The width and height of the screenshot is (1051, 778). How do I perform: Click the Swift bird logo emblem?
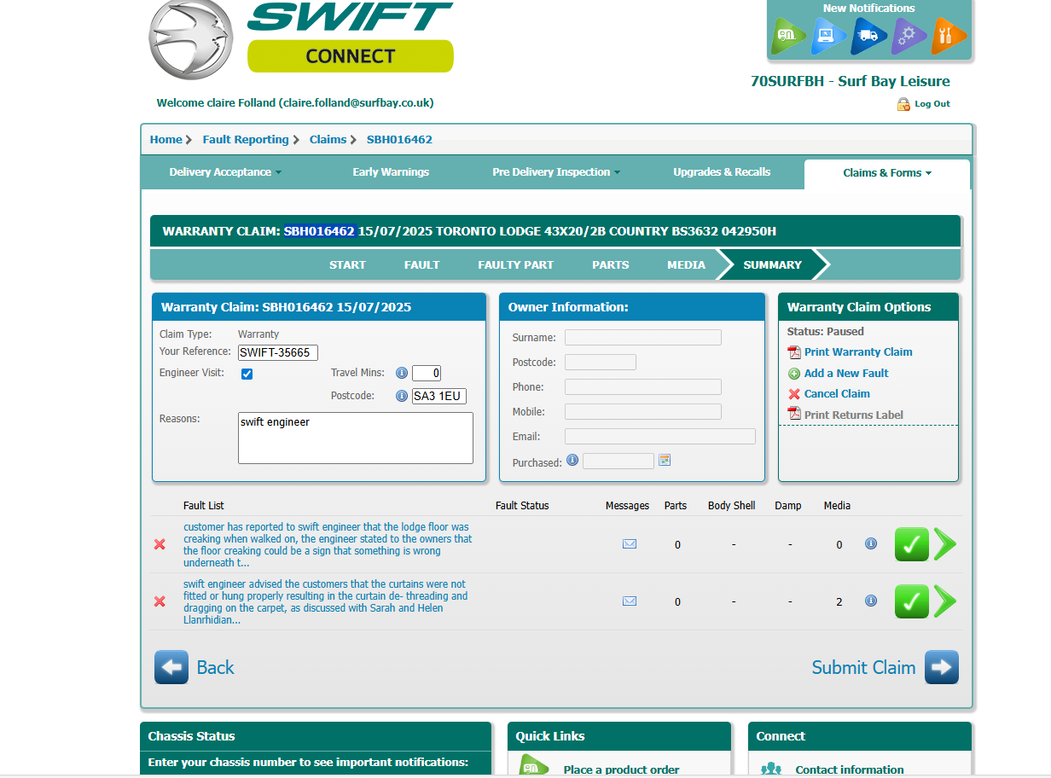coord(191,39)
